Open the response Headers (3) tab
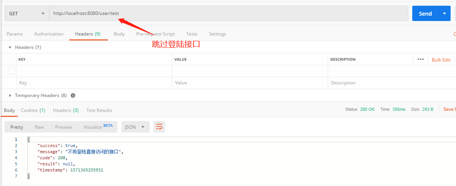Image resolution: width=456 pixels, height=186 pixels. click(x=66, y=110)
